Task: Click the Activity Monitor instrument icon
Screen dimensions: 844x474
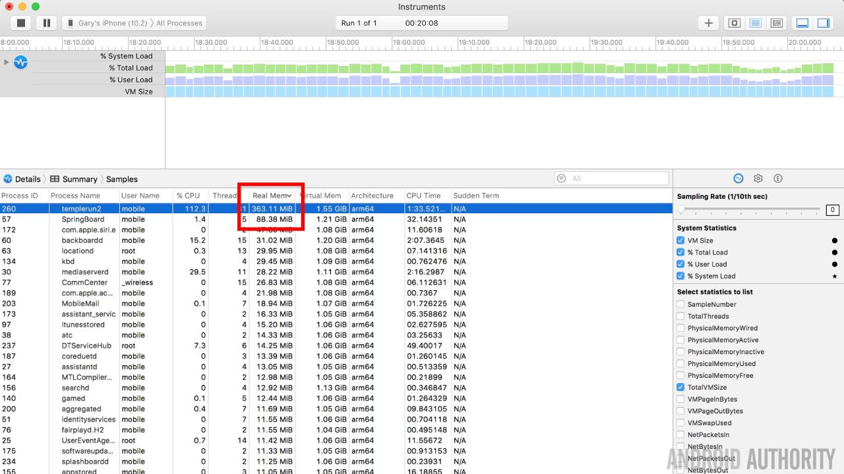Action: [x=21, y=63]
